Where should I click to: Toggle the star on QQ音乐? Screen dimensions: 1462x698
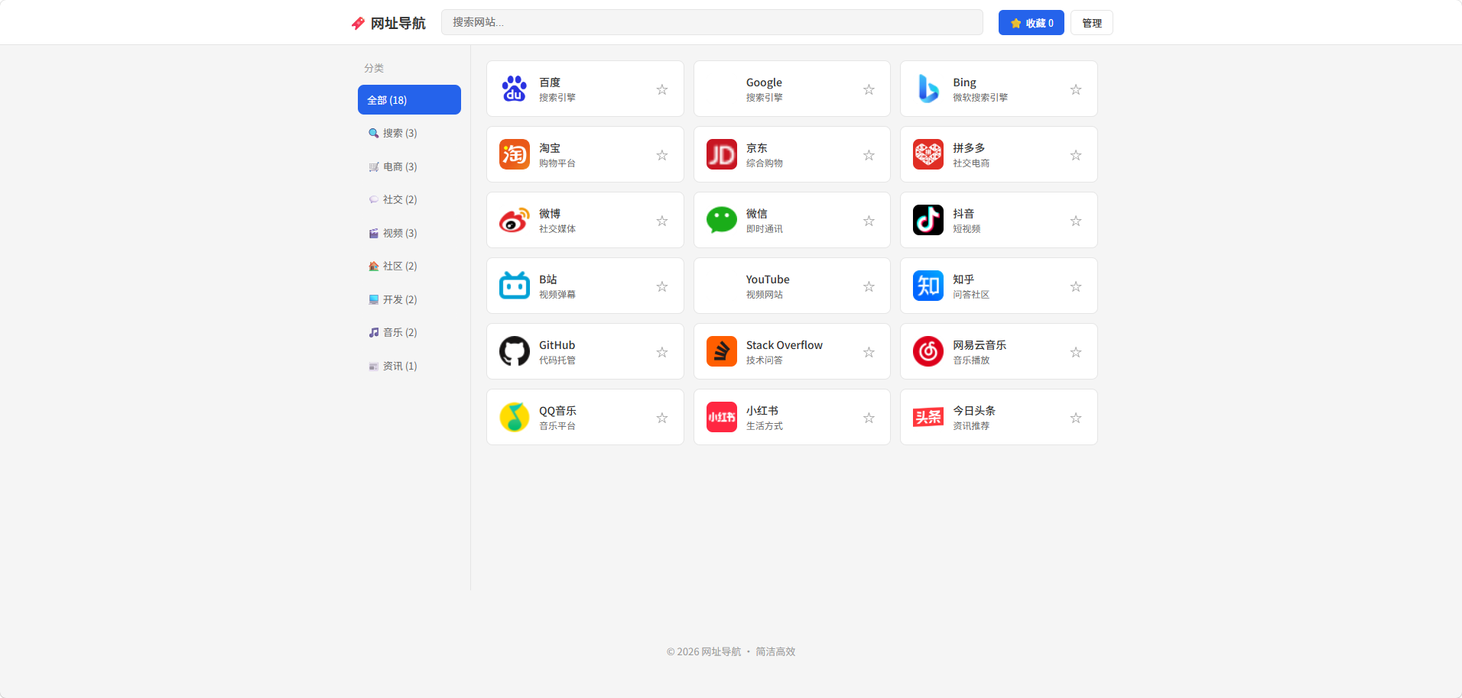[662, 418]
